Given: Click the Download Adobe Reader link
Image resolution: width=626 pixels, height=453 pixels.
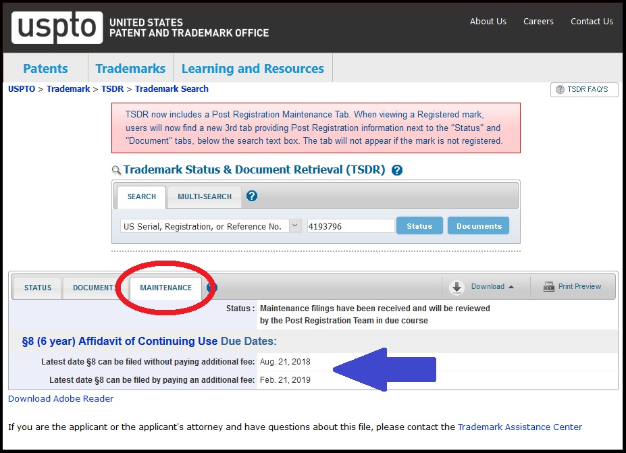Looking at the screenshot, I should coord(61,399).
